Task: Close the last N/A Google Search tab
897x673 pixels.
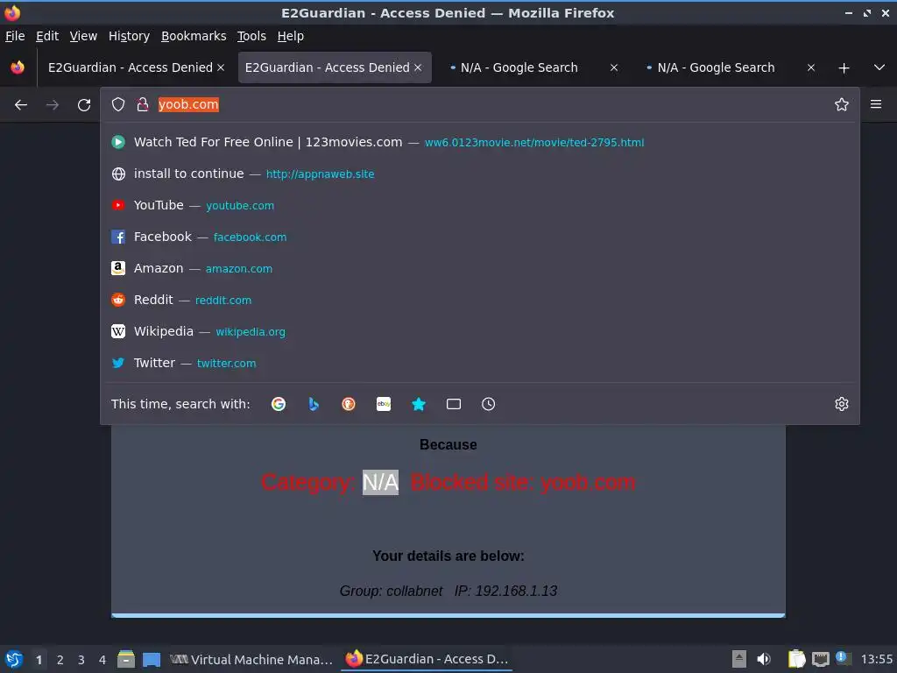Action: pos(810,67)
